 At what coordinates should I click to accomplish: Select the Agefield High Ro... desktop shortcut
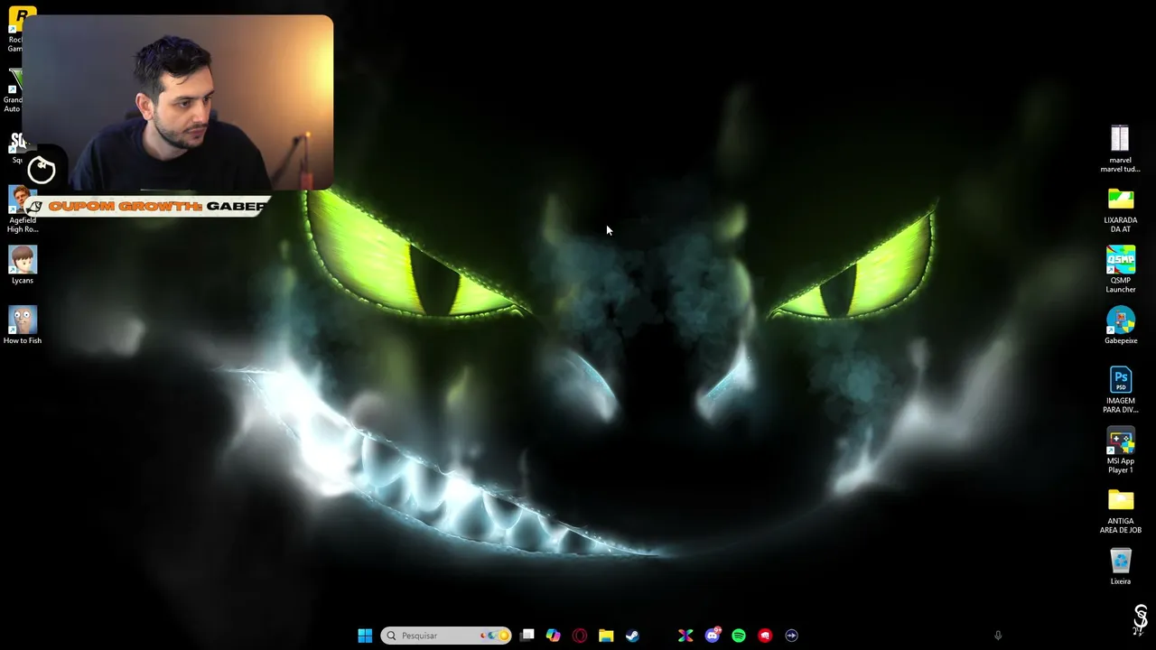(23, 209)
